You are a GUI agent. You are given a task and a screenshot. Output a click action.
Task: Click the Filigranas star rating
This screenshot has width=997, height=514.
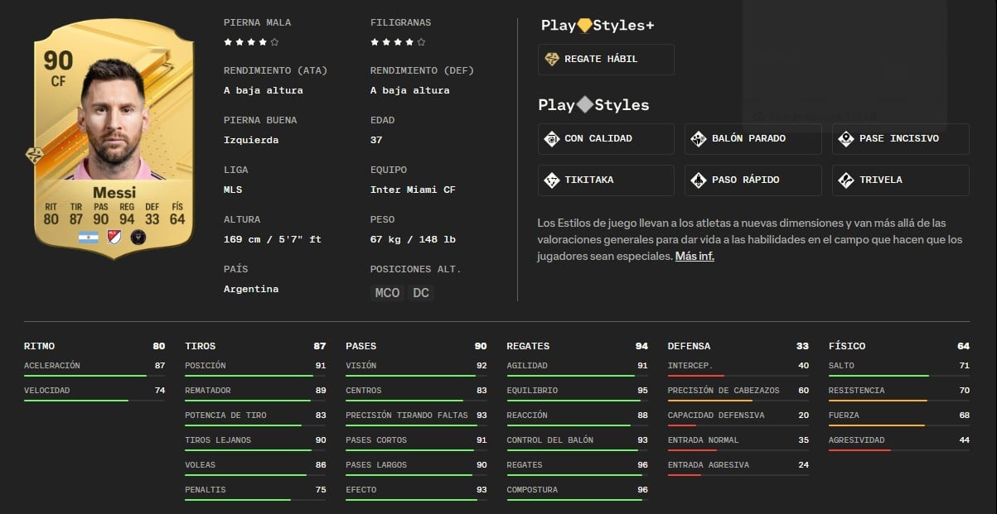pos(398,42)
